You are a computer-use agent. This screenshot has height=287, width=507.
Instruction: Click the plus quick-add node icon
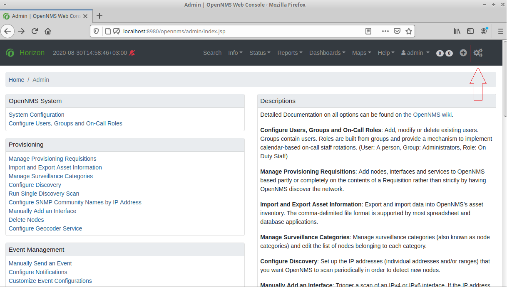(x=463, y=53)
